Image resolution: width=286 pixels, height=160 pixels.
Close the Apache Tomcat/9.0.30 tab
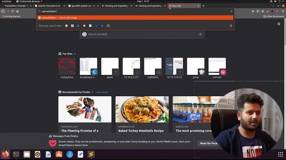[x=64, y=6]
